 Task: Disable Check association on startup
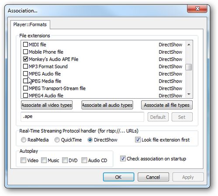[x=123, y=158]
